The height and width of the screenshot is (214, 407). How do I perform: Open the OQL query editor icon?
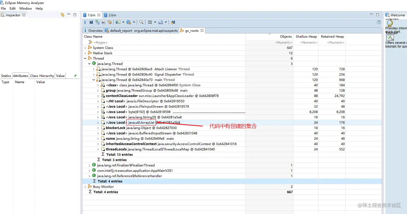(103, 22)
